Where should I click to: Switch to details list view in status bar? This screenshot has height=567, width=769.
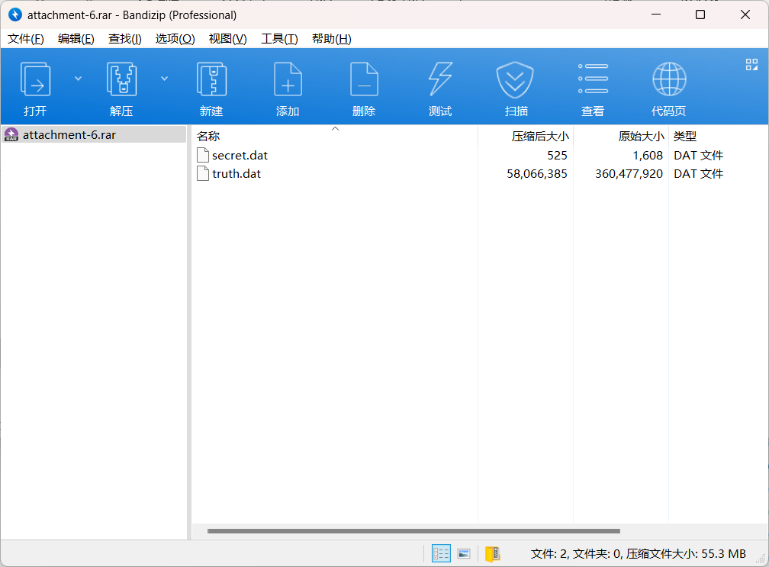(x=441, y=554)
